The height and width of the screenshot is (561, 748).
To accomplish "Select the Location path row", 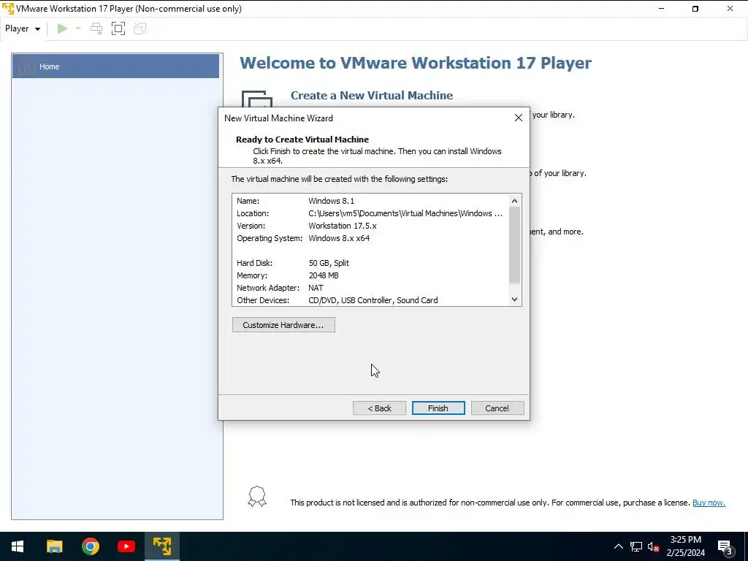I will pyautogui.click(x=370, y=213).
